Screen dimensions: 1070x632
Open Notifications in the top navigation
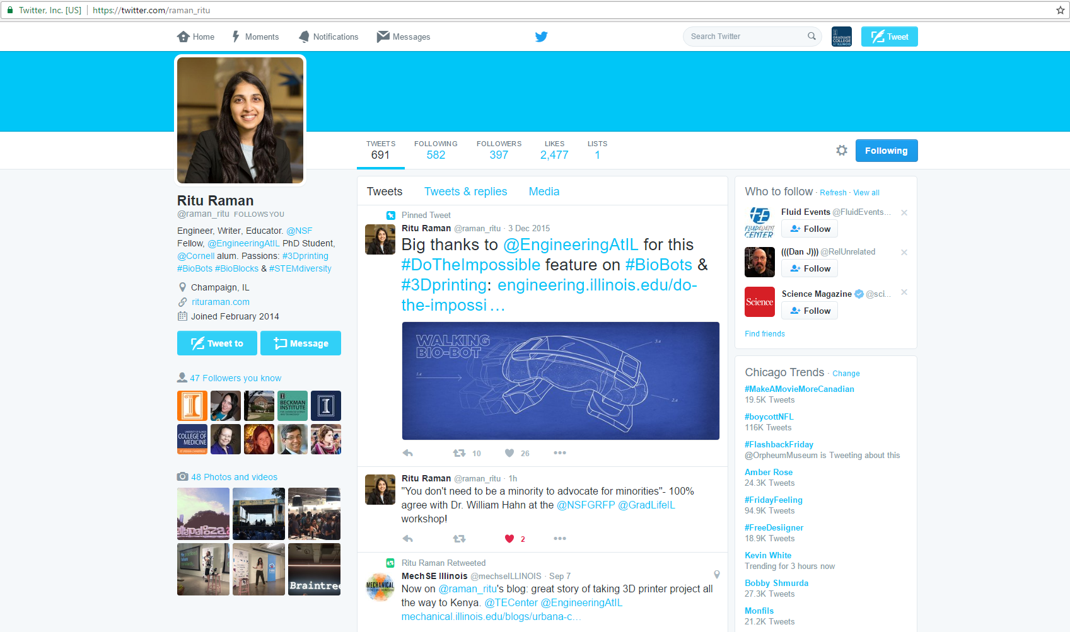[329, 37]
